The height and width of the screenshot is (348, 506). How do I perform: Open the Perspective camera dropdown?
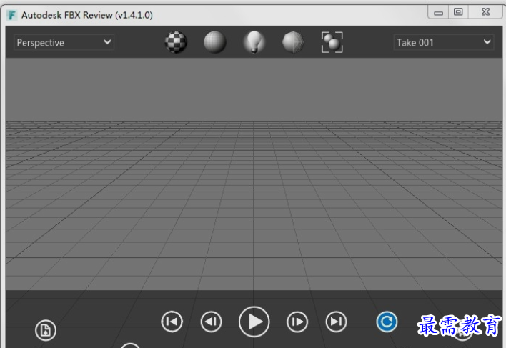coord(64,43)
